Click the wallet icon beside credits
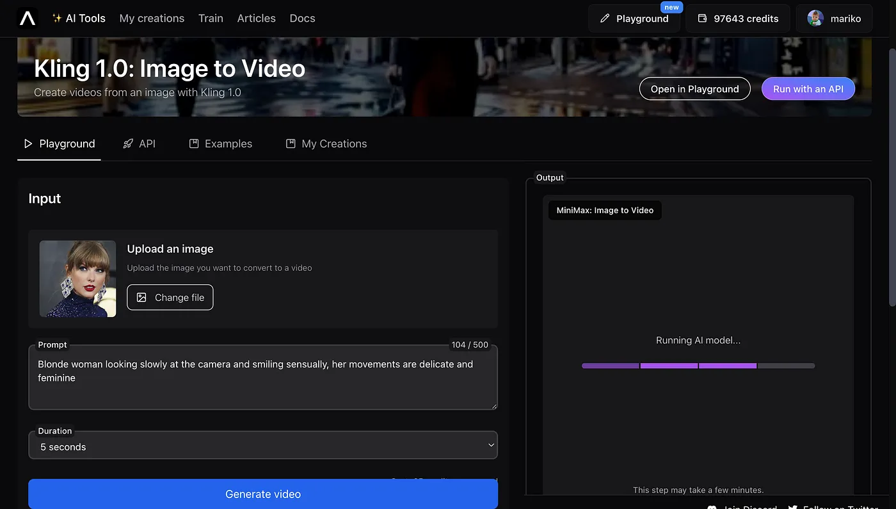Viewport: 896px width, 509px height. (702, 19)
